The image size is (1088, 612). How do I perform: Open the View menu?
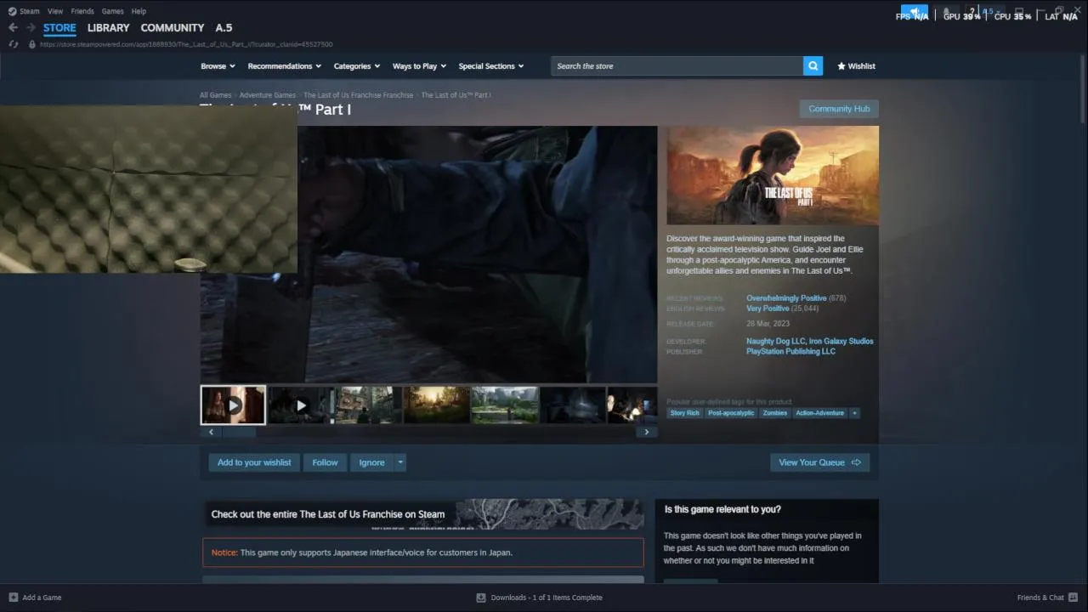[x=55, y=11]
